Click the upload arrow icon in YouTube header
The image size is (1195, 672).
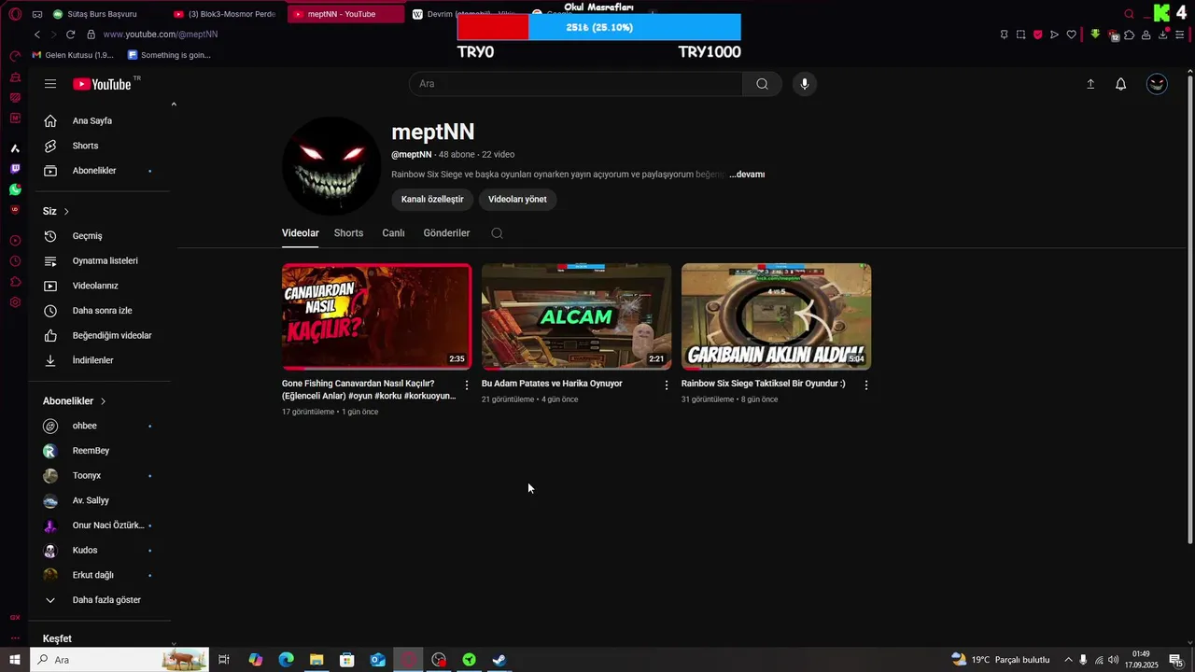coord(1090,84)
